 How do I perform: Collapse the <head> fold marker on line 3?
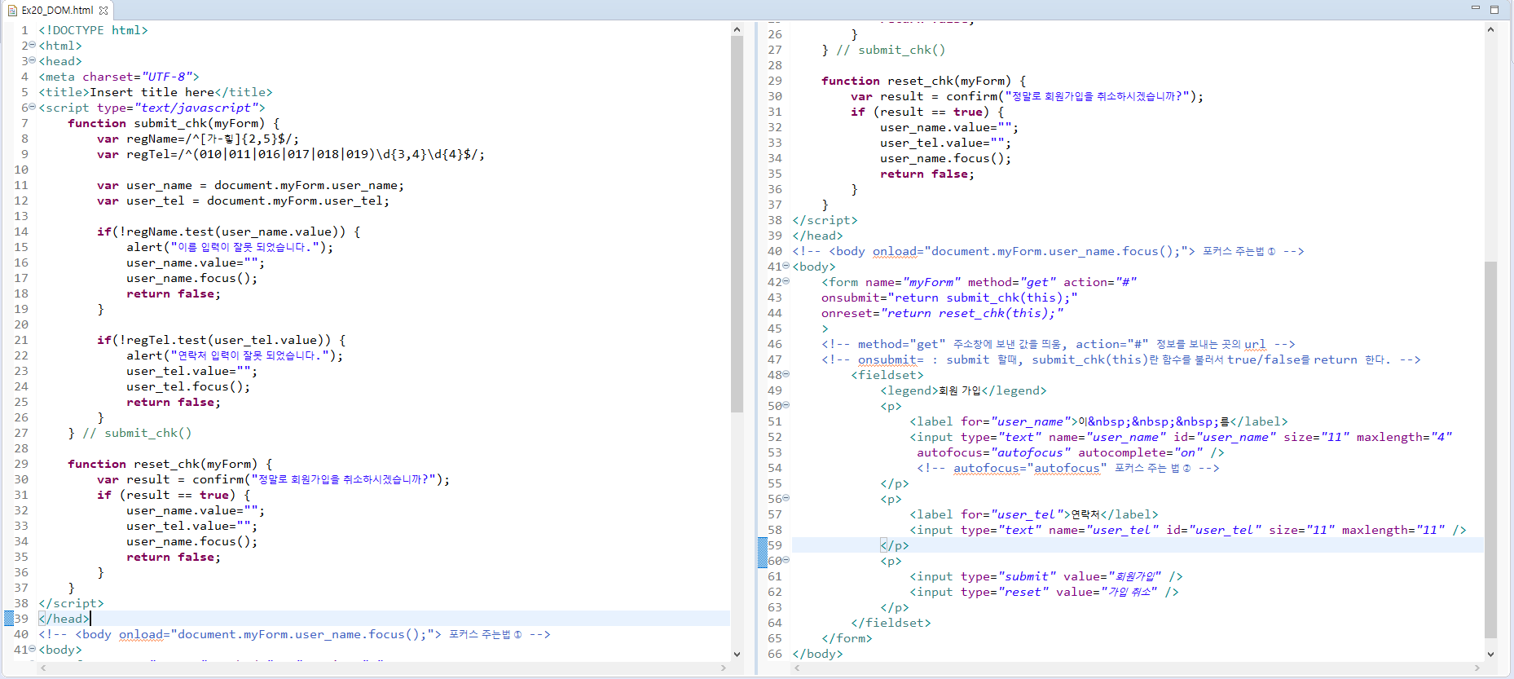tap(33, 60)
